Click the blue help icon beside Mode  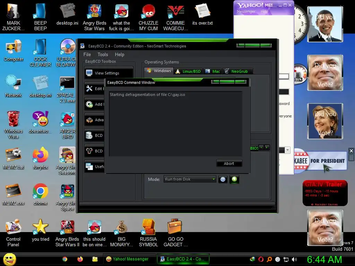(223, 179)
